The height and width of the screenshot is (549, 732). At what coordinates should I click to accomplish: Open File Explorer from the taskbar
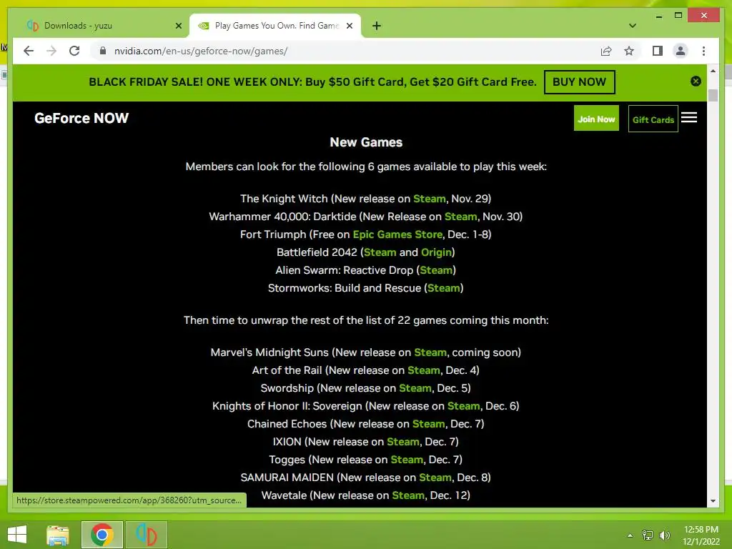point(58,535)
